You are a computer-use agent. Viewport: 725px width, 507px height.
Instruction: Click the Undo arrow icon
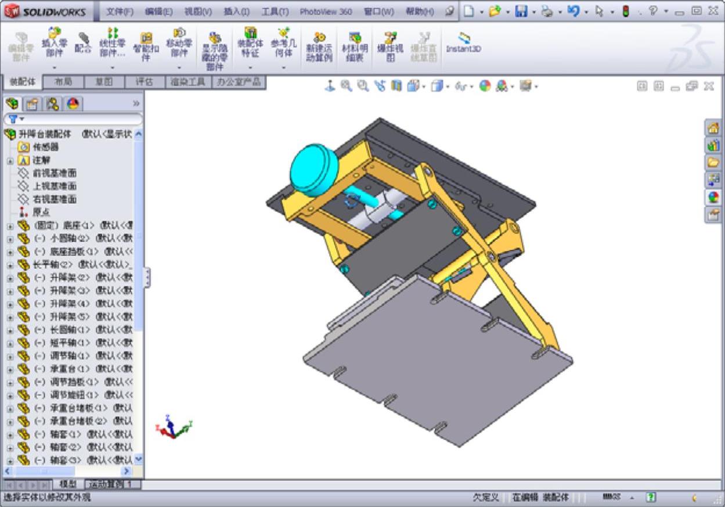tap(573, 11)
